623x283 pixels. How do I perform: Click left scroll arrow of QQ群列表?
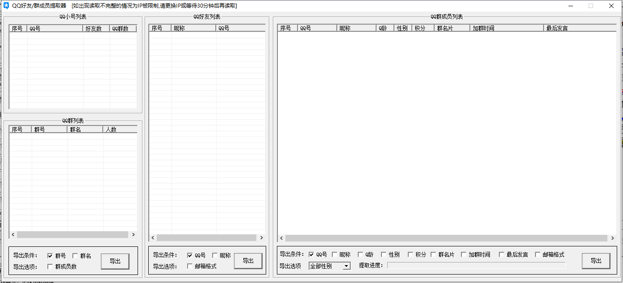click(x=13, y=234)
